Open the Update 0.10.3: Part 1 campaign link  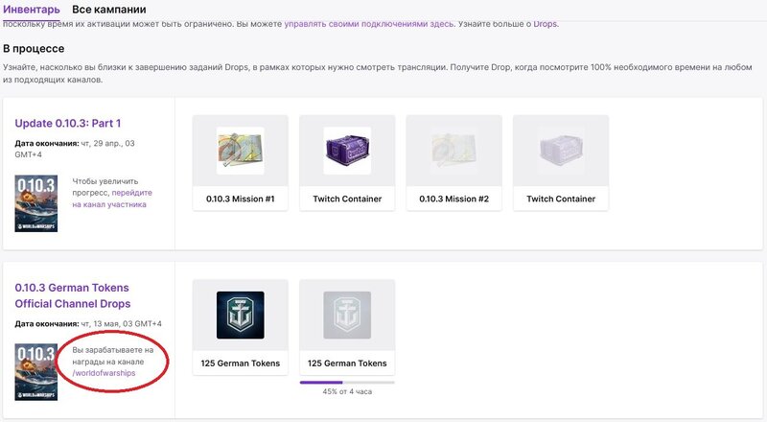(x=67, y=124)
